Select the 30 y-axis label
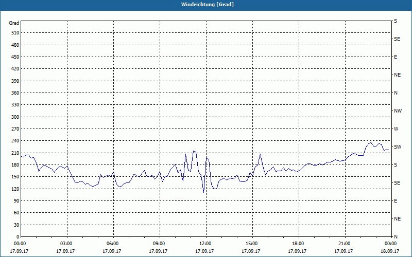This screenshot has height=257, width=412. point(16,225)
